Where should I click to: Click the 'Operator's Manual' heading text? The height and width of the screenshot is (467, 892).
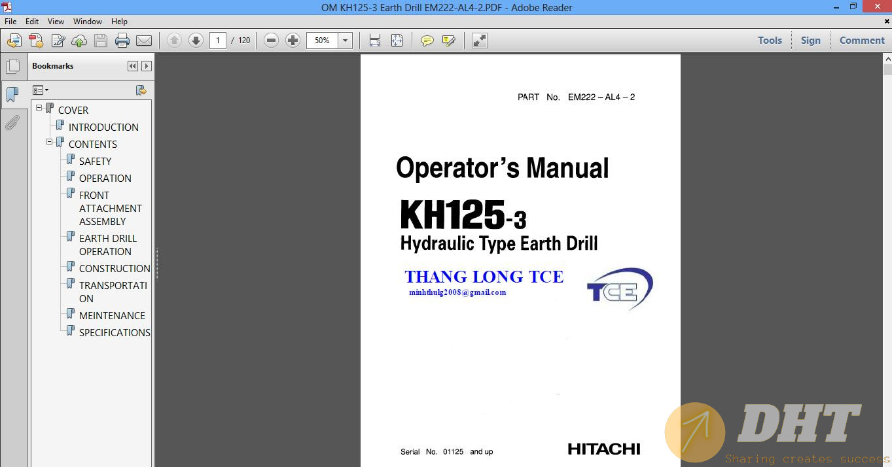coord(502,168)
